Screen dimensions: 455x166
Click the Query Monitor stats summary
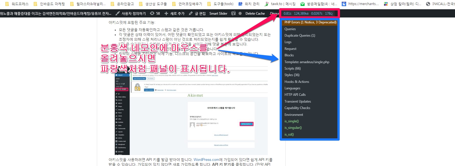(308, 13)
